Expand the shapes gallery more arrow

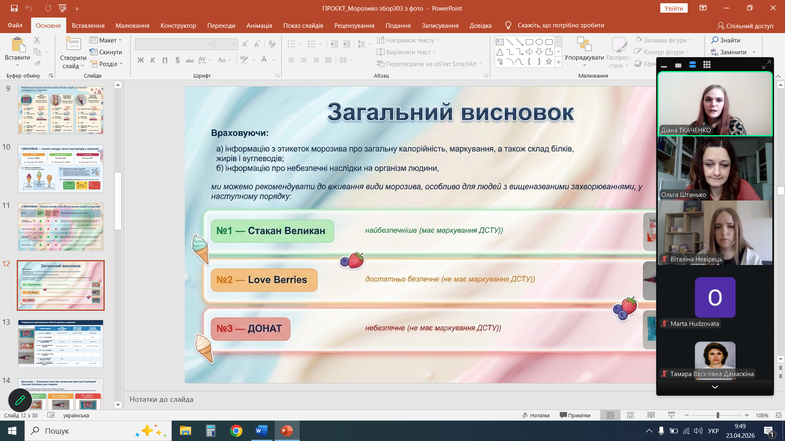(558, 62)
